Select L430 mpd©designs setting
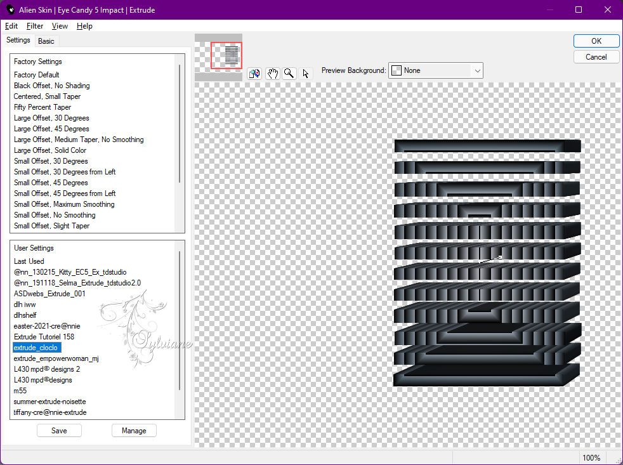This screenshot has width=623, height=465. coord(43,380)
